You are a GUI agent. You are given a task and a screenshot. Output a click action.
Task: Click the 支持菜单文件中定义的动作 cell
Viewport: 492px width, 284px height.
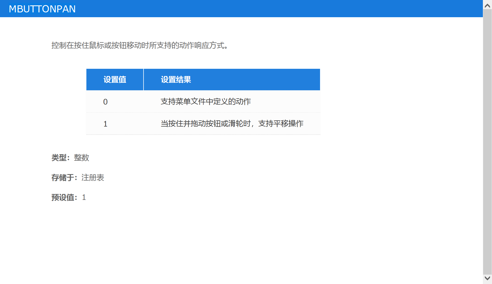(x=232, y=102)
